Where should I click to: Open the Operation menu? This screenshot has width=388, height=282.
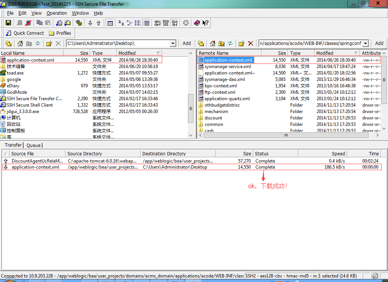(57, 13)
